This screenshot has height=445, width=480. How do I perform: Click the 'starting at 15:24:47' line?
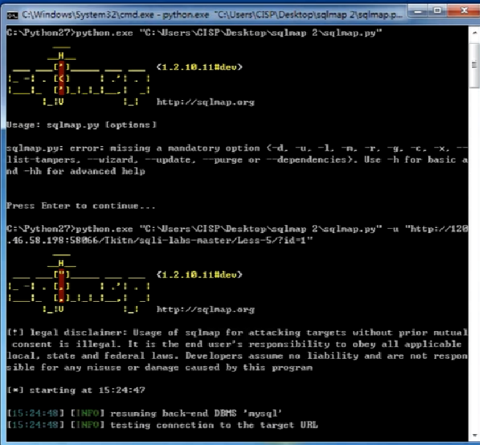76,390
